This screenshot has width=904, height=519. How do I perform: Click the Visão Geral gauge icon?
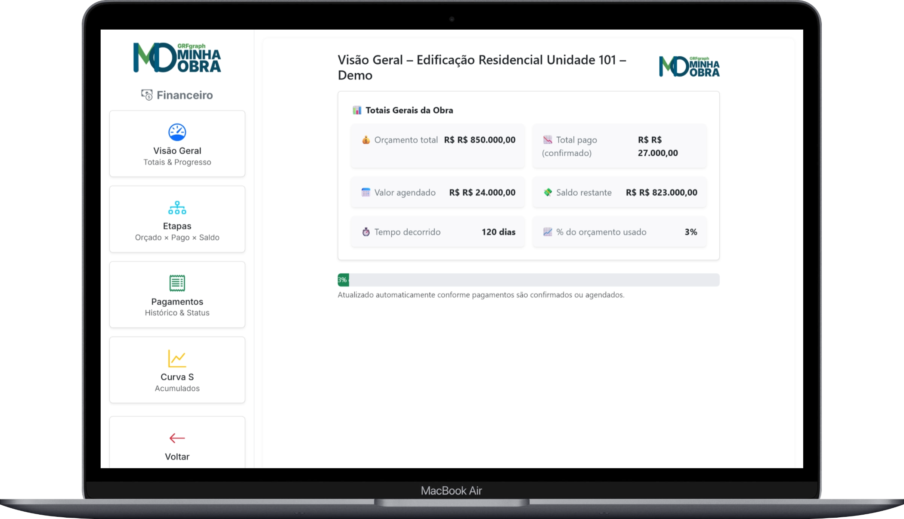[x=177, y=132]
